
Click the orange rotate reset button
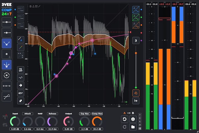pyautogui.click(x=136, y=93)
